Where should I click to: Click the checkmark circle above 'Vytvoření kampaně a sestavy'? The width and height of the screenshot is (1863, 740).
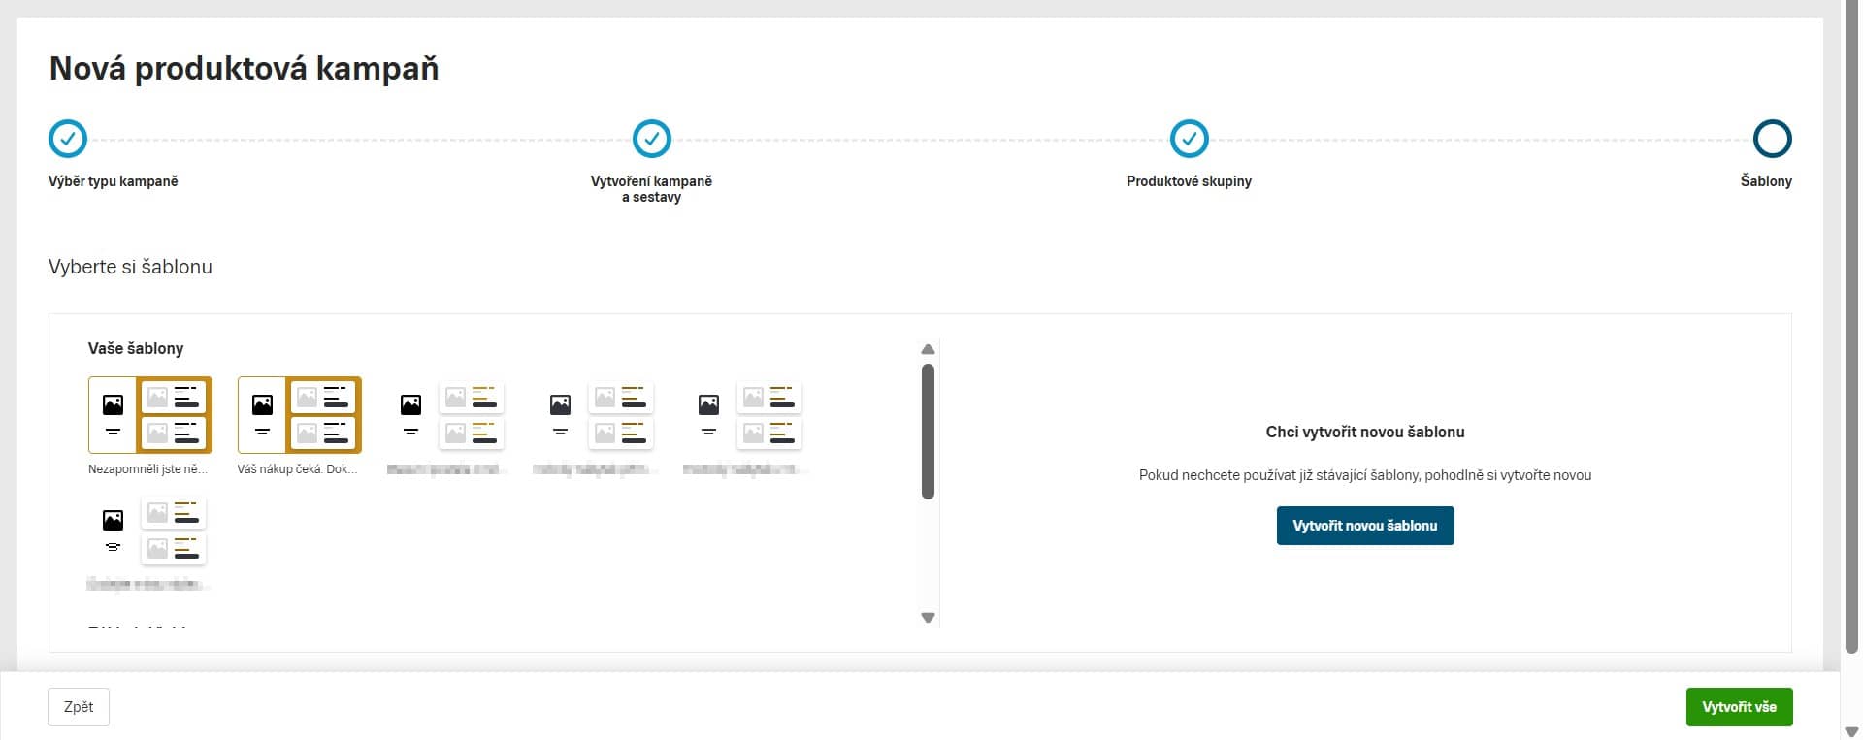point(651,139)
